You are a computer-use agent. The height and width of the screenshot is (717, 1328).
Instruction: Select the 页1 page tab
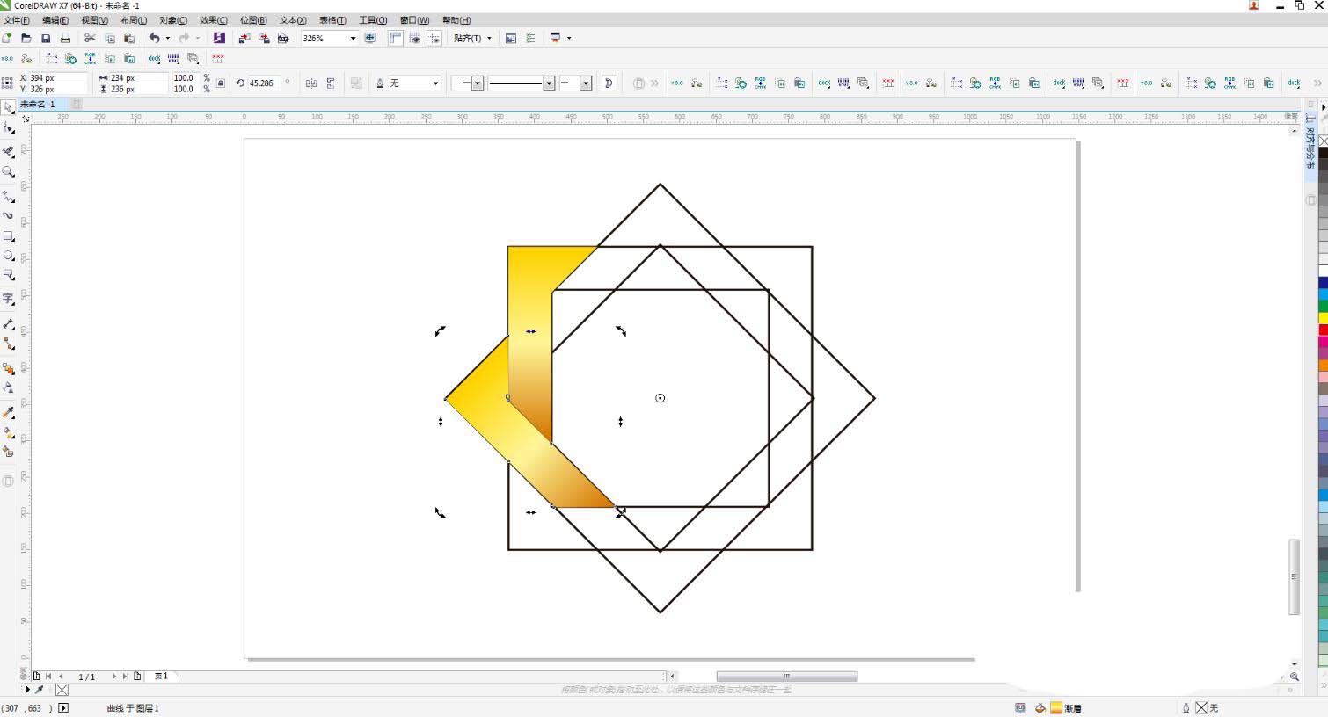click(162, 677)
